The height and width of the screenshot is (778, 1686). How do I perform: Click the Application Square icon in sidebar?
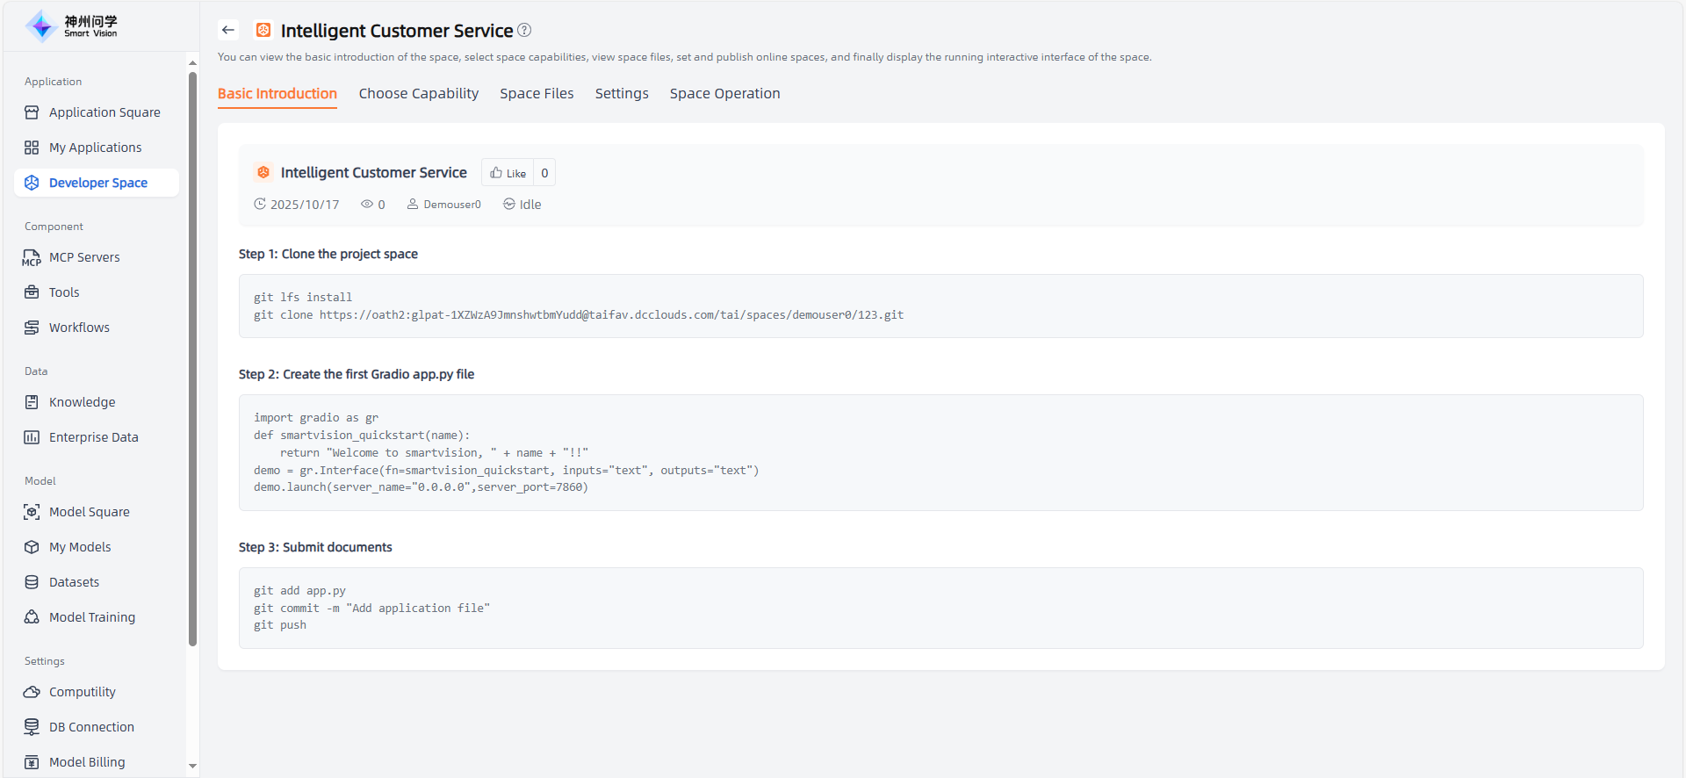point(32,112)
